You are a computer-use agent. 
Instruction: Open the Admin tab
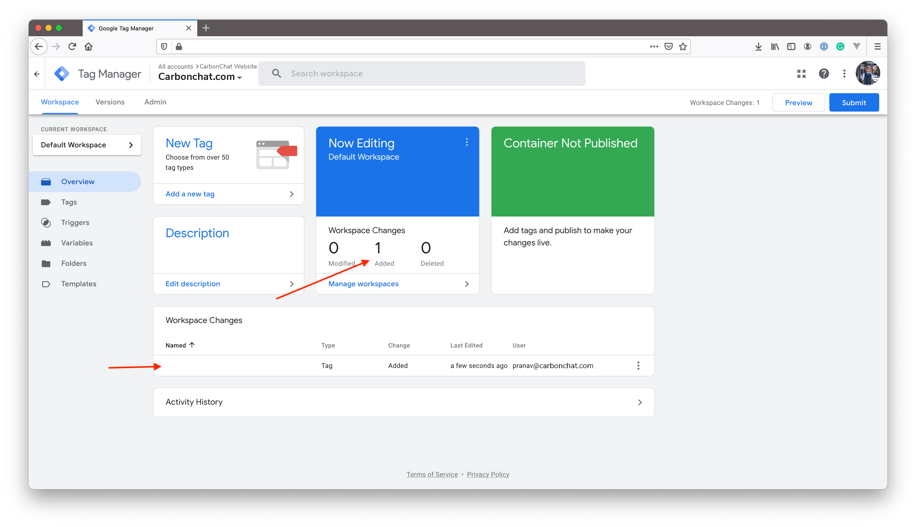pyautogui.click(x=155, y=102)
